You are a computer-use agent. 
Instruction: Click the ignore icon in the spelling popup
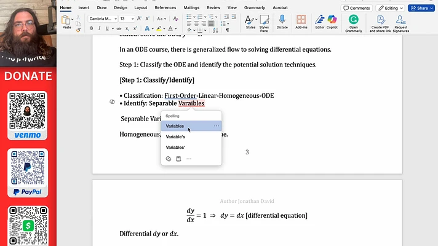point(168,159)
